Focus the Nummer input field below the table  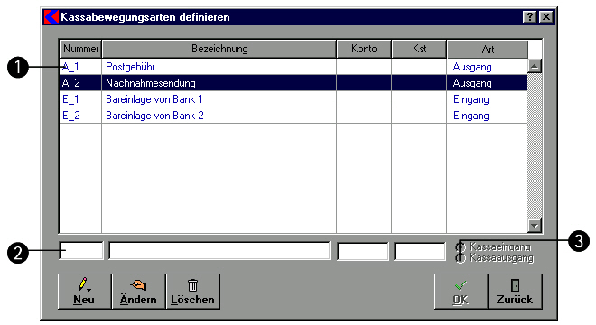[81, 251]
